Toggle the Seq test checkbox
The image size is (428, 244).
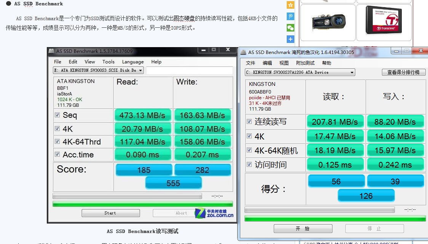pos(57,115)
